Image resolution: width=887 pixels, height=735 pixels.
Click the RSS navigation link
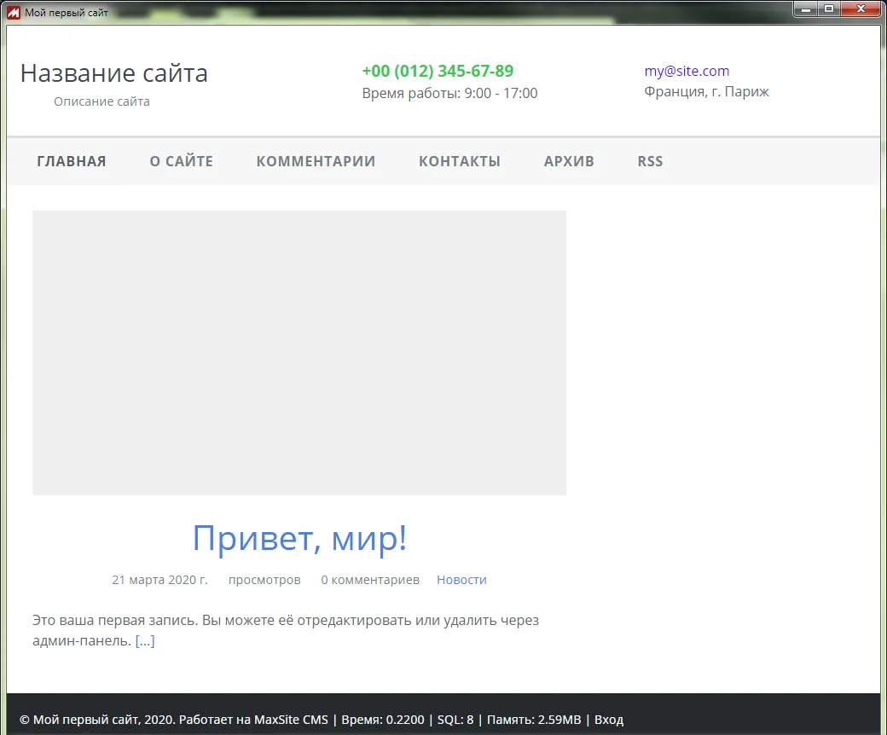tap(650, 161)
